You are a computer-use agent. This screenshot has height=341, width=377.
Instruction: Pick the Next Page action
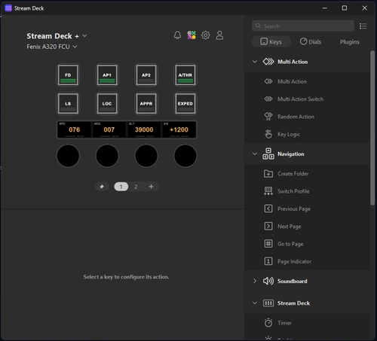coord(307,227)
